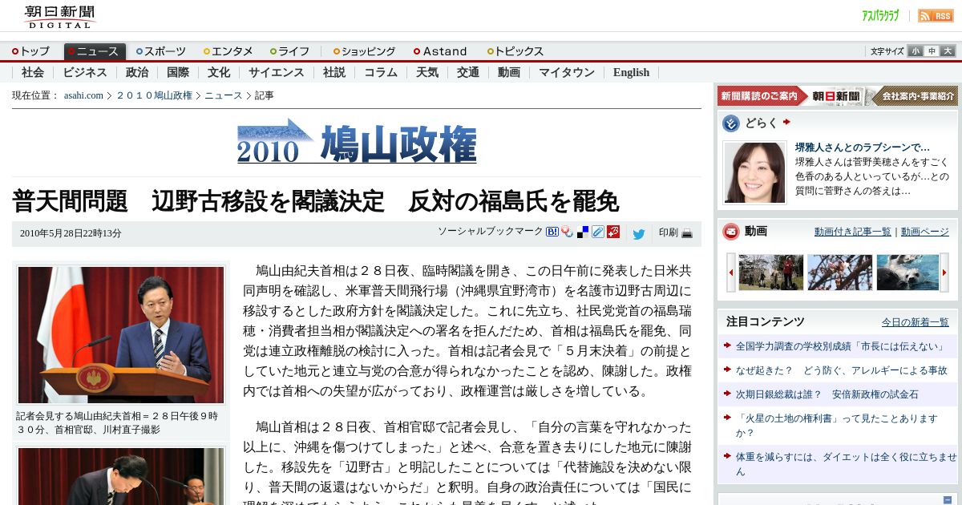Set text size to medium 中
Viewport: 962px width, 505px height.
(932, 51)
